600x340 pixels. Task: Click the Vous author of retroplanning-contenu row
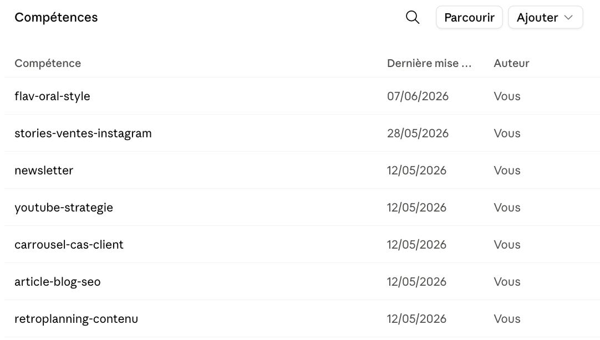[507, 318]
